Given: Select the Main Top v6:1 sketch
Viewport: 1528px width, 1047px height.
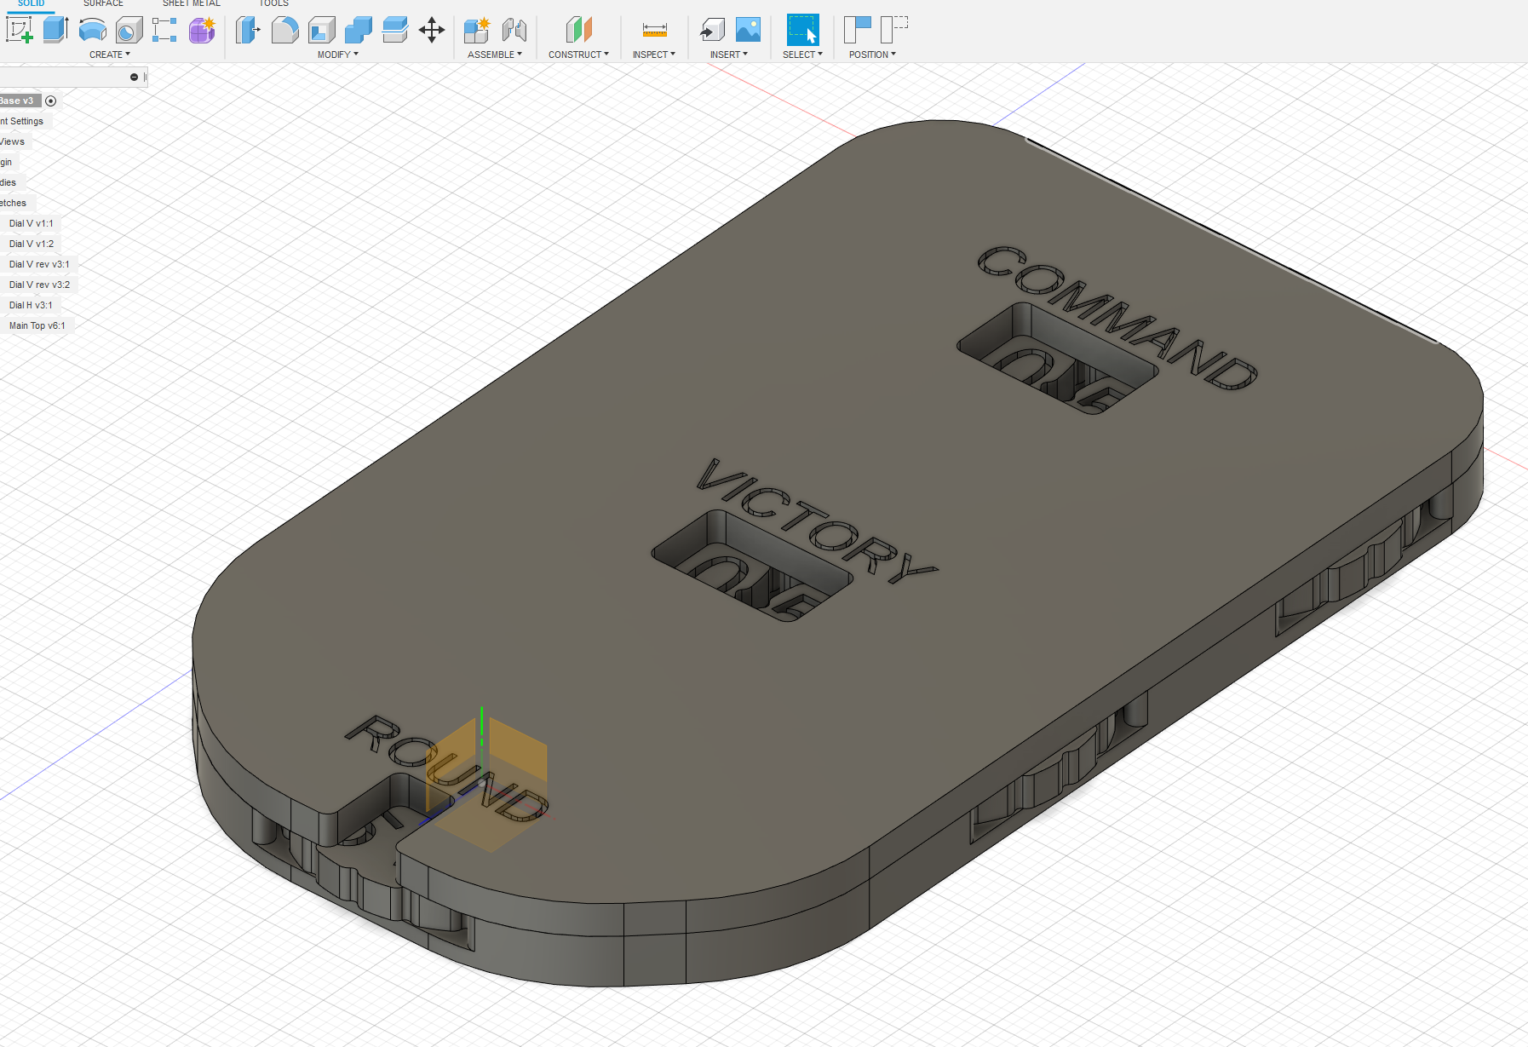Looking at the screenshot, I should (x=37, y=325).
